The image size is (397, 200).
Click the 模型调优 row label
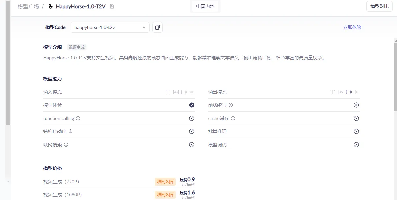click(217, 145)
